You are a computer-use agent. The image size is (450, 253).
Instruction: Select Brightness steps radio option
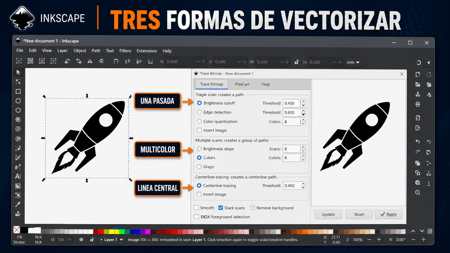click(199, 149)
